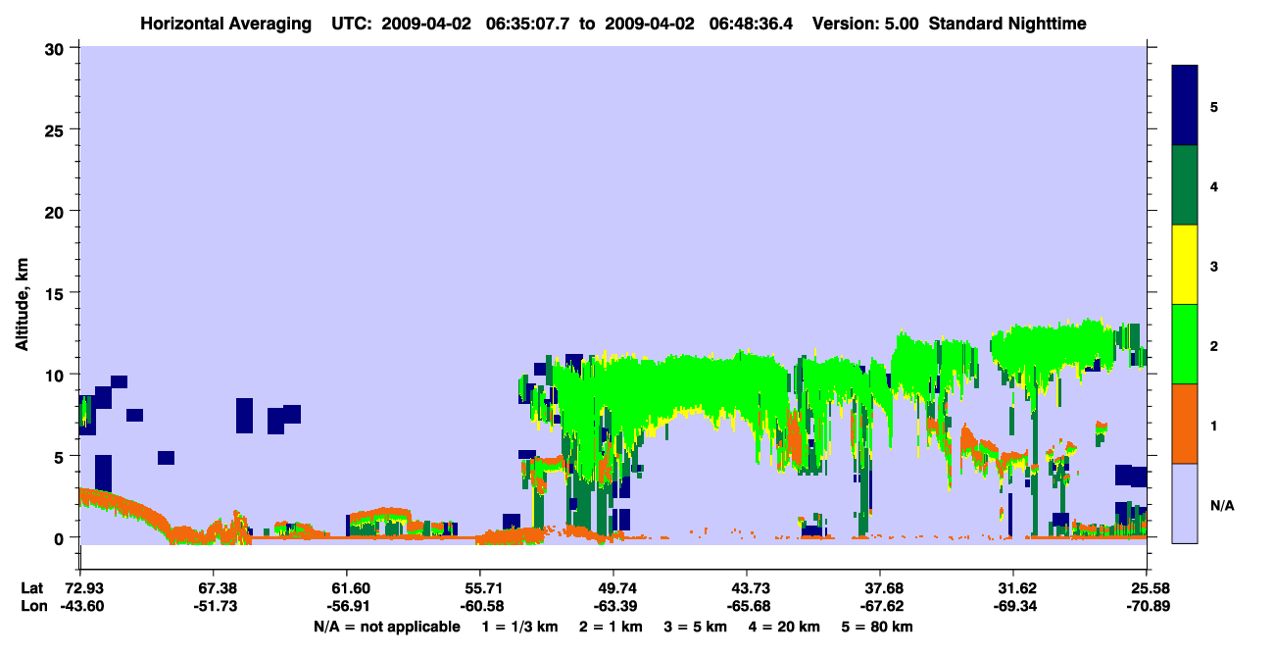Click the latitude value 55.71
The height and width of the screenshot is (654, 1274).
click(x=479, y=587)
